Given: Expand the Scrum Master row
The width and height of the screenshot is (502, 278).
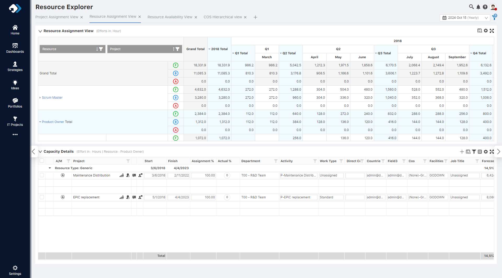Looking at the screenshot, I should pos(40,98).
